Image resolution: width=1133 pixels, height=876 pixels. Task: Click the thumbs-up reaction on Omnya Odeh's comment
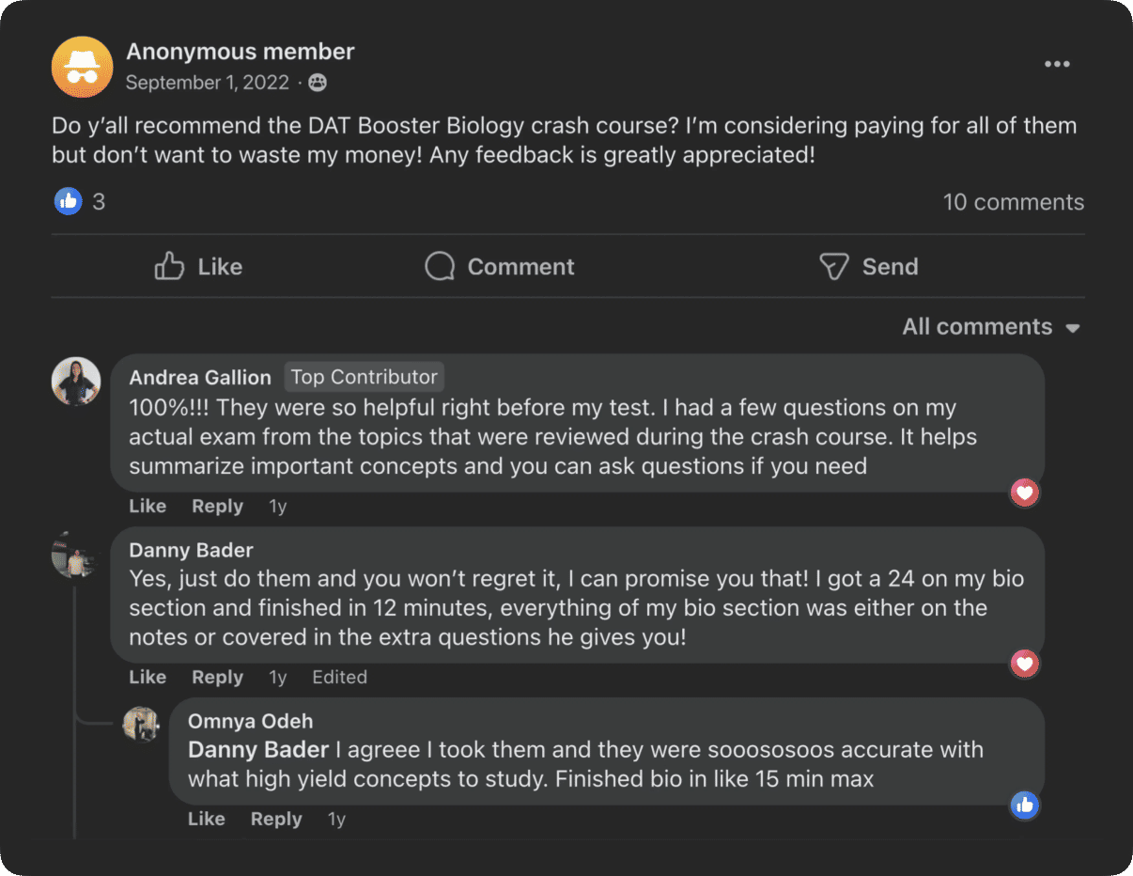point(1024,806)
